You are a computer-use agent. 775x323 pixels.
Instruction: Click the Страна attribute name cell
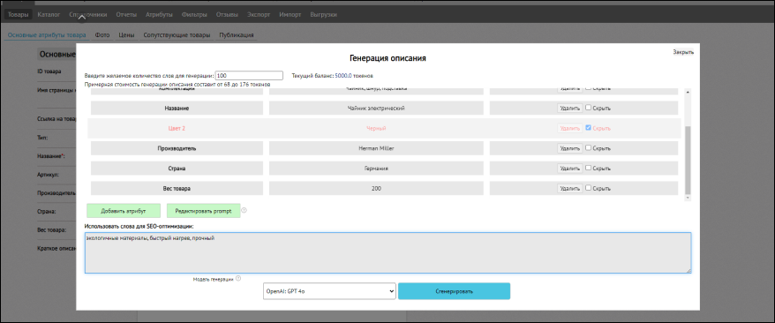pos(177,169)
